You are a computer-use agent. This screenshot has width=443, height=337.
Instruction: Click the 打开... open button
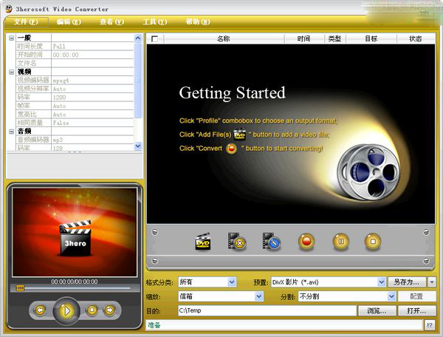point(416,310)
